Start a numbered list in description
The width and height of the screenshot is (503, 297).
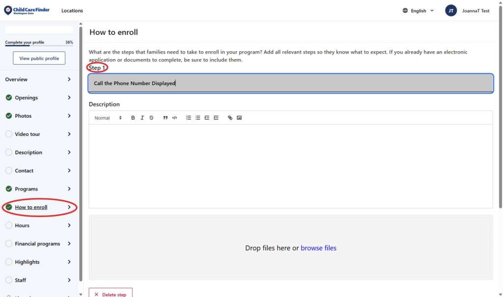[x=189, y=118]
